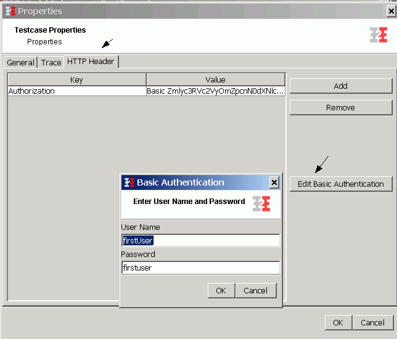Select the Basic Zmlyc3RVc2Vy value cell
This screenshot has height=339, width=397.
pos(216,91)
